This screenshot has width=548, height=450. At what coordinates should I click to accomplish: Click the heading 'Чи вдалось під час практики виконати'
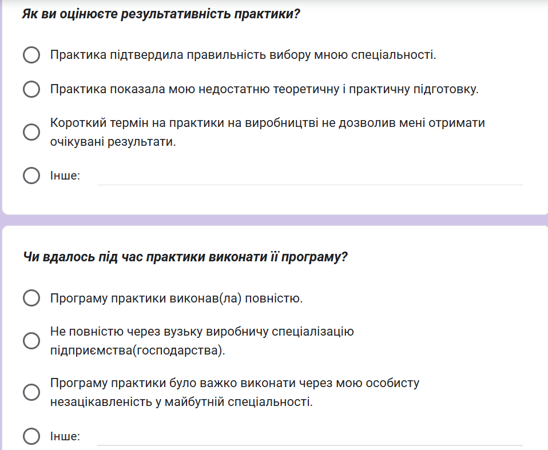click(185, 257)
